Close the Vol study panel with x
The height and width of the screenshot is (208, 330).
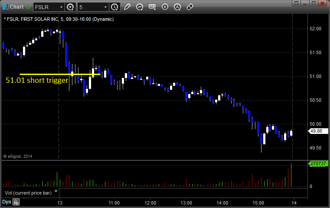[x=56, y=191]
